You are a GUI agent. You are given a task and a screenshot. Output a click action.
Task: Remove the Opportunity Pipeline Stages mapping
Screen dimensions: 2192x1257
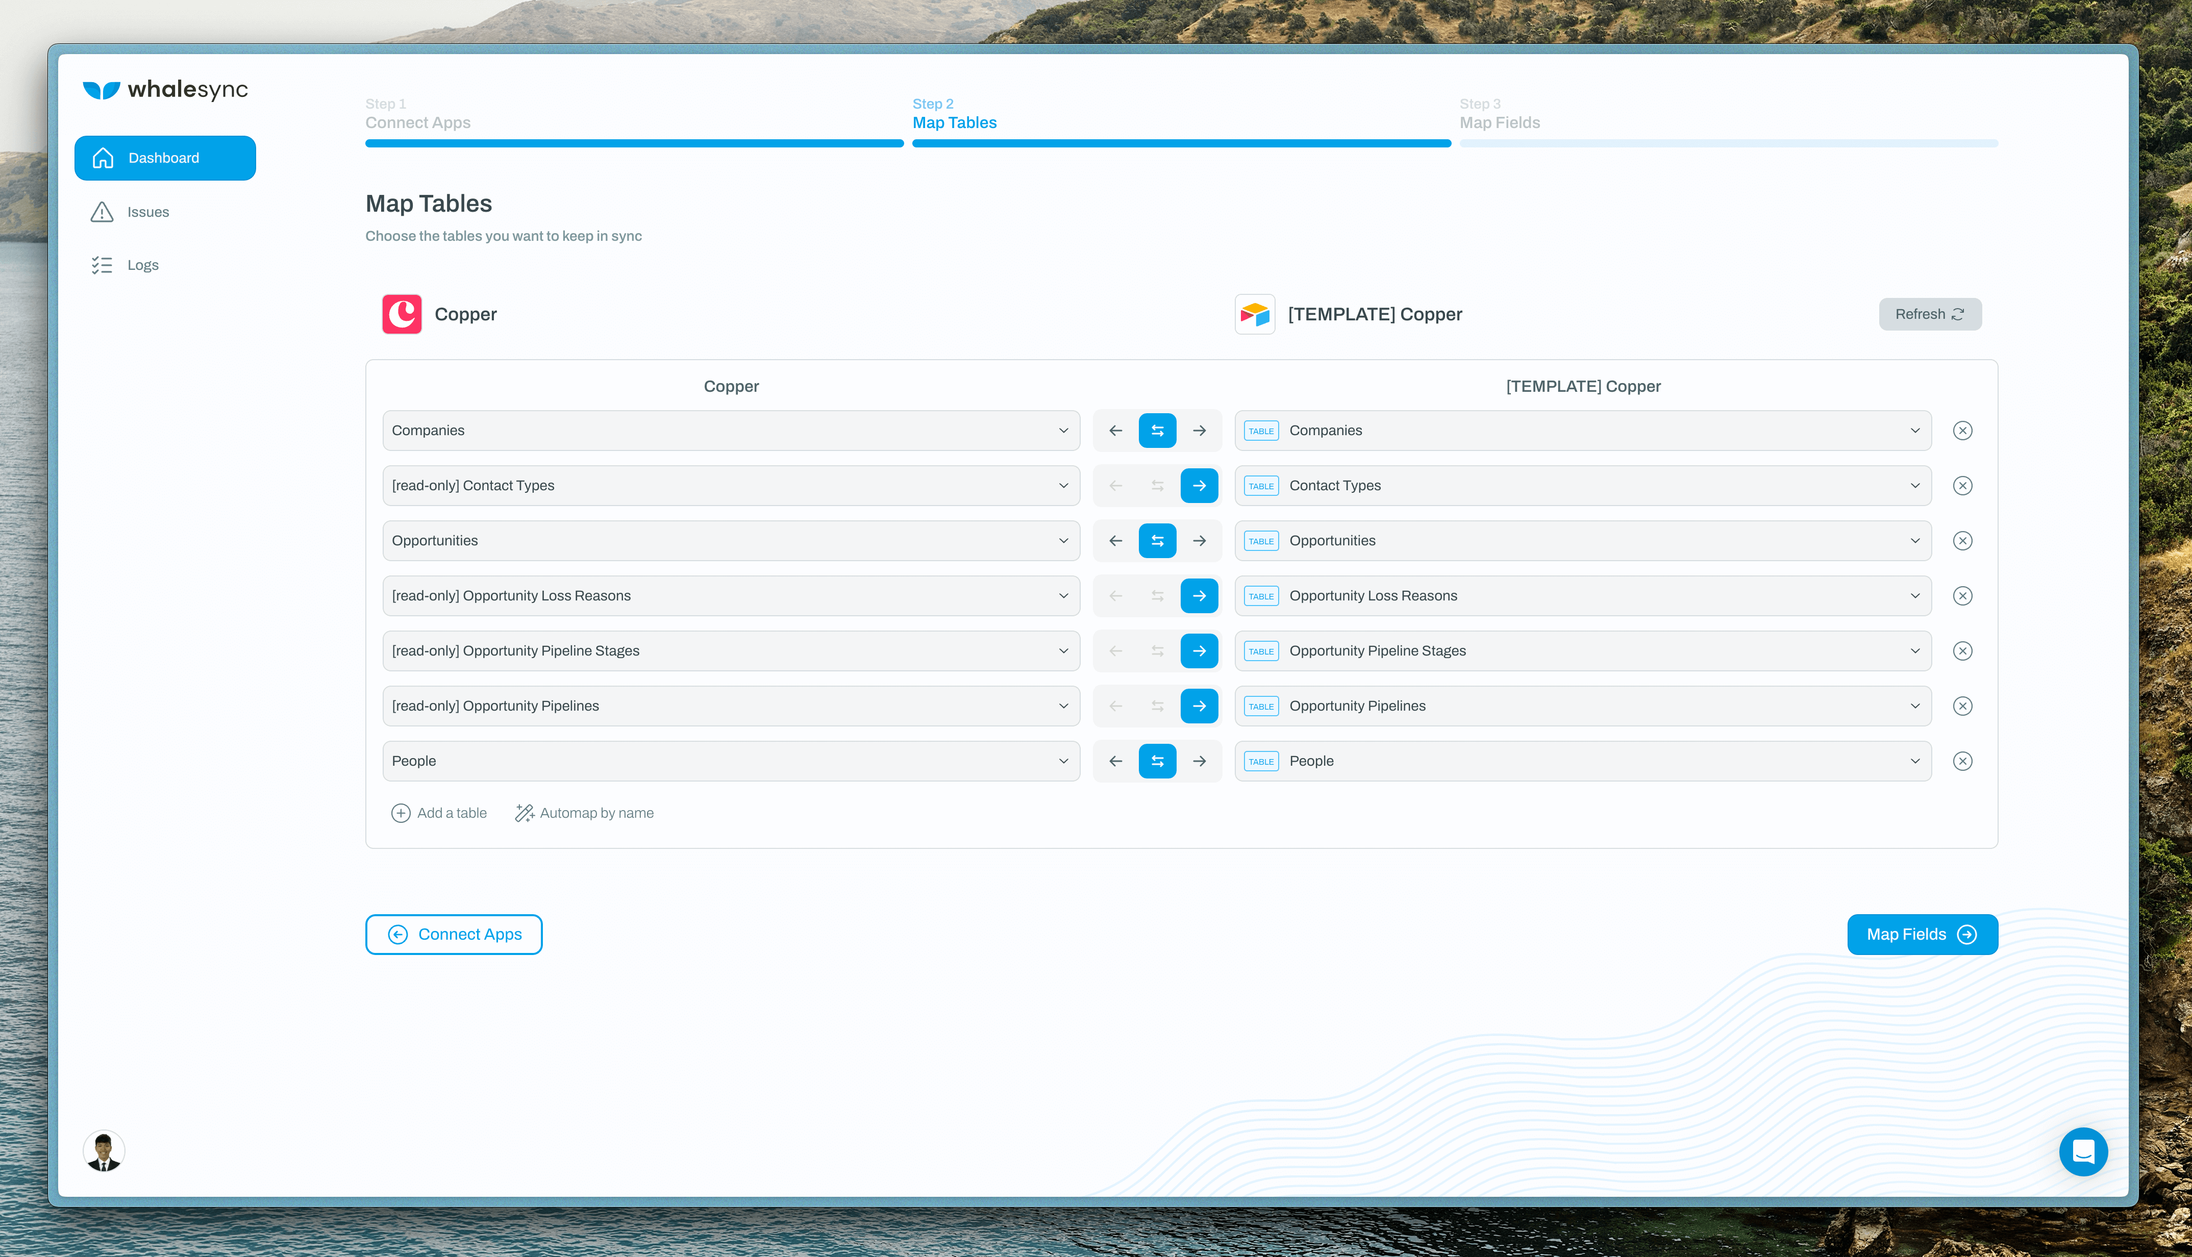[x=1962, y=651]
